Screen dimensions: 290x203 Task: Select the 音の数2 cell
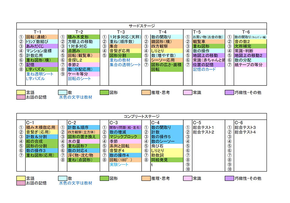tap(250, 41)
